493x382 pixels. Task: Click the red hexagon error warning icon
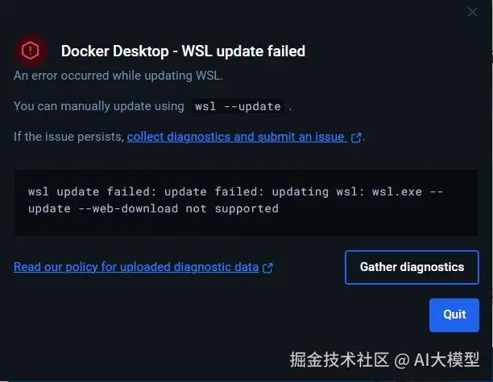pyautogui.click(x=30, y=51)
